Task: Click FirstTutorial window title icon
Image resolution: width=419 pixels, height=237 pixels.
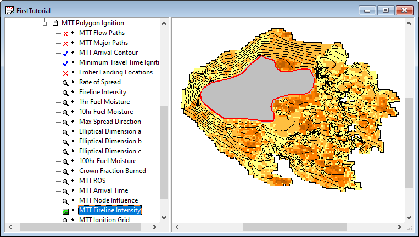Action: pyautogui.click(x=10, y=10)
